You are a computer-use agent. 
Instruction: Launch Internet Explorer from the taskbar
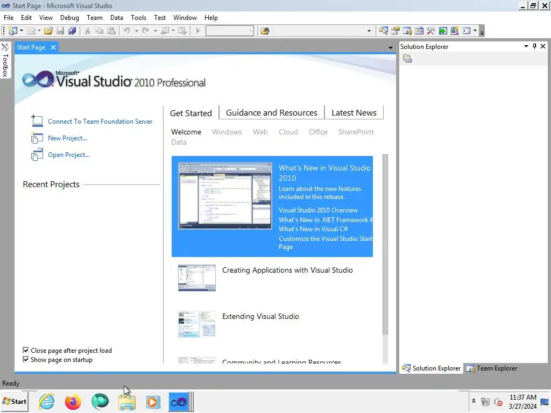click(47, 402)
